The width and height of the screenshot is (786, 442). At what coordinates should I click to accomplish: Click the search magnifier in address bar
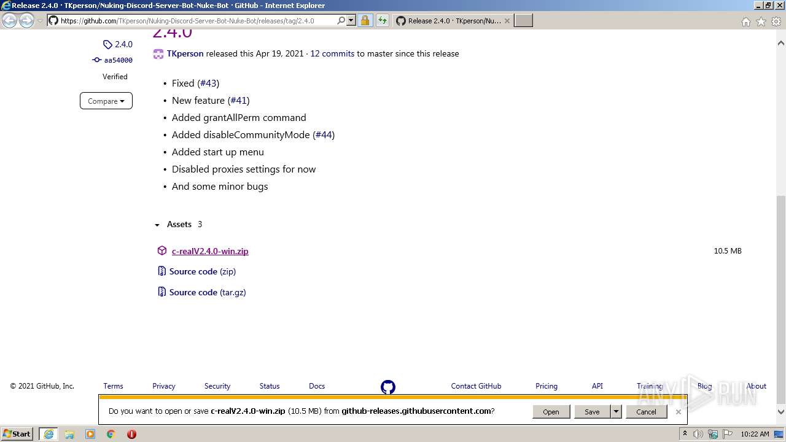pyautogui.click(x=341, y=20)
